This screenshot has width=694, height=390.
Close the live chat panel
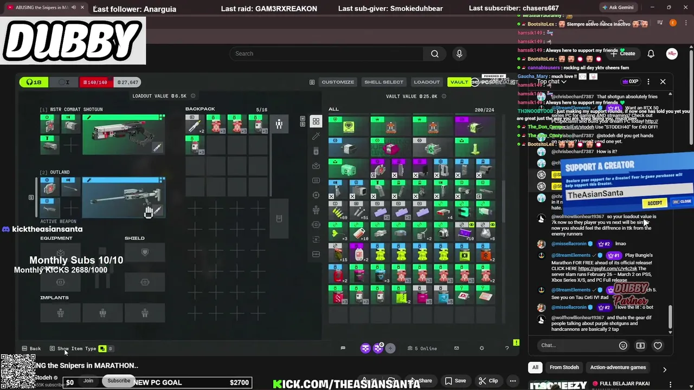click(x=663, y=82)
